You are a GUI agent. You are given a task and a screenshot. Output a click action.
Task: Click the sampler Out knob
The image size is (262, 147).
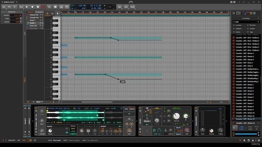click(129, 131)
